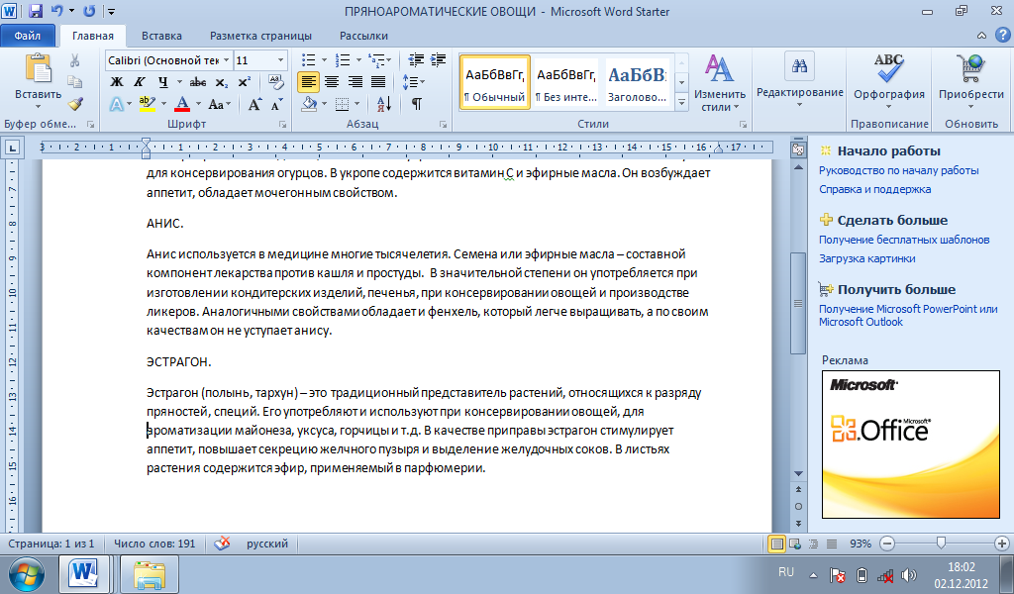
Task: Open the Файл tab
Action: pos(27,36)
